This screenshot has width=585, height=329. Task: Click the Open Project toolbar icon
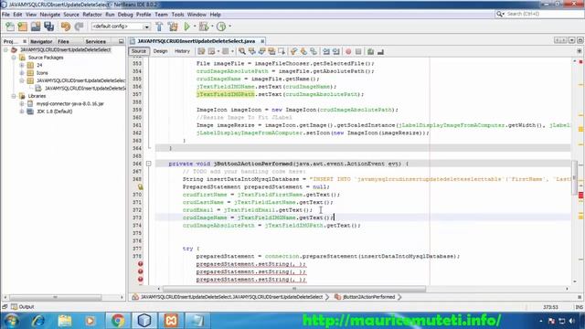[36, 27]
